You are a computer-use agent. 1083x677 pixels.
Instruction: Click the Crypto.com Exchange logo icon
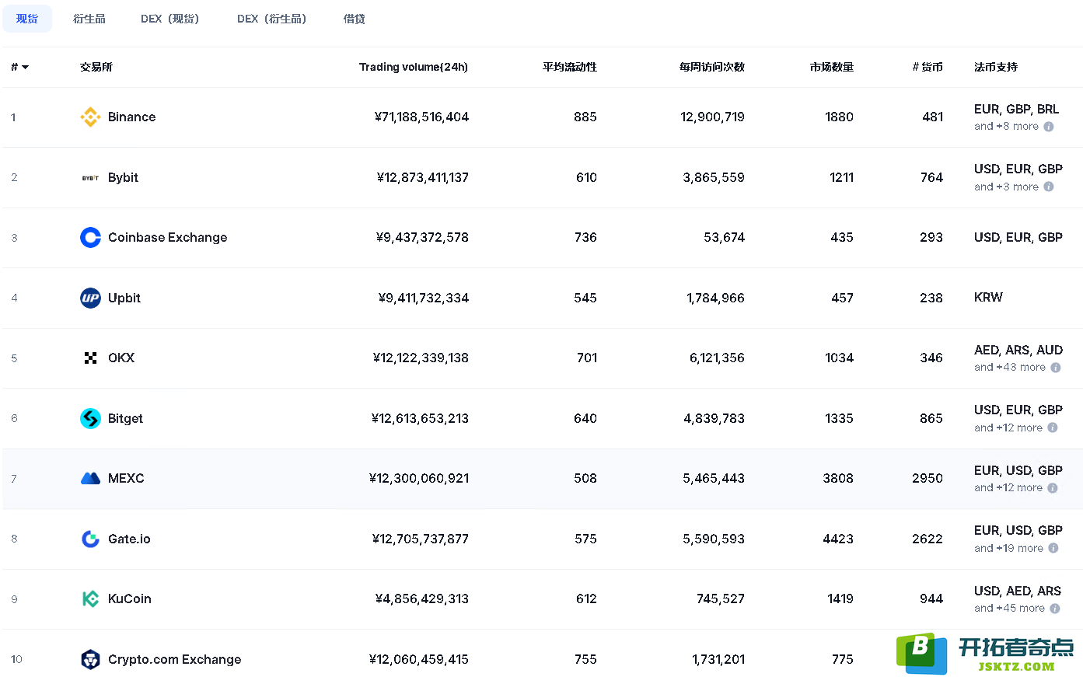click(x=90, y=659)
